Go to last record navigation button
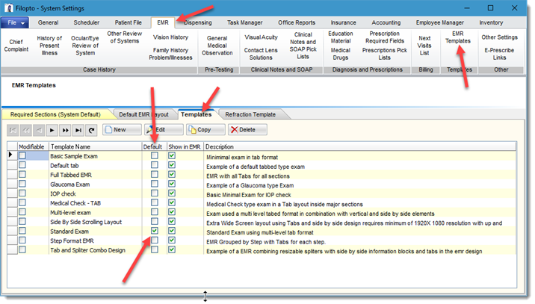This screenshot has width=535, height=304. coord(78,130)
